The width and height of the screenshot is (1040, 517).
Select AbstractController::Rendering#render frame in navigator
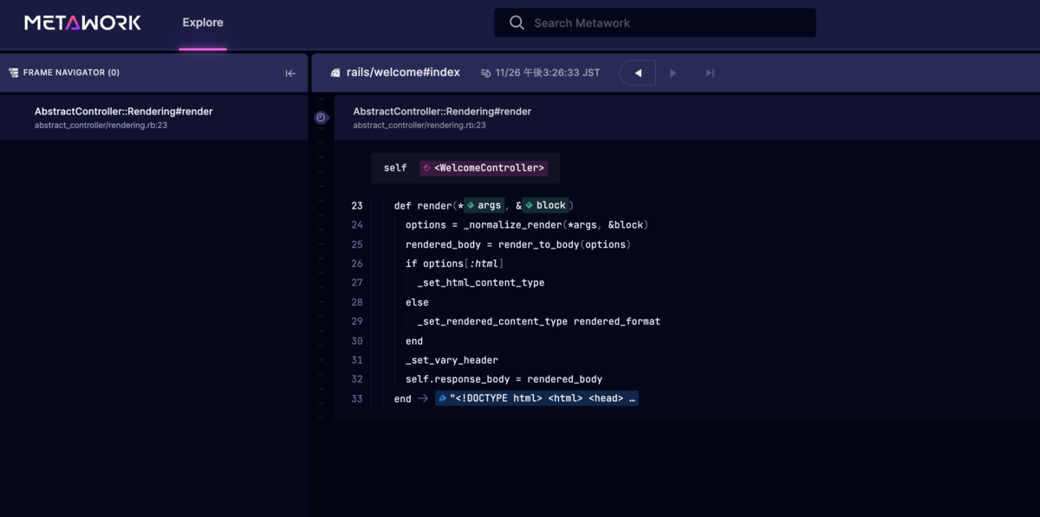point(153,118)
